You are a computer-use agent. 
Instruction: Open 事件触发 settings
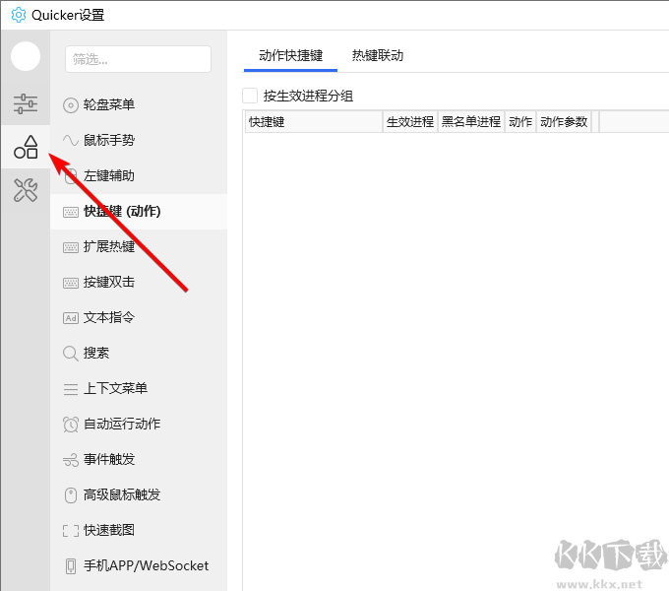pyautogui.click(x=139, y=459)
